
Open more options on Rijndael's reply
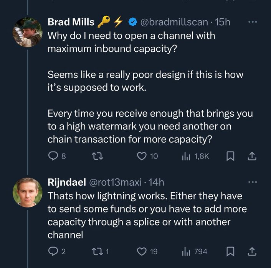252,182
